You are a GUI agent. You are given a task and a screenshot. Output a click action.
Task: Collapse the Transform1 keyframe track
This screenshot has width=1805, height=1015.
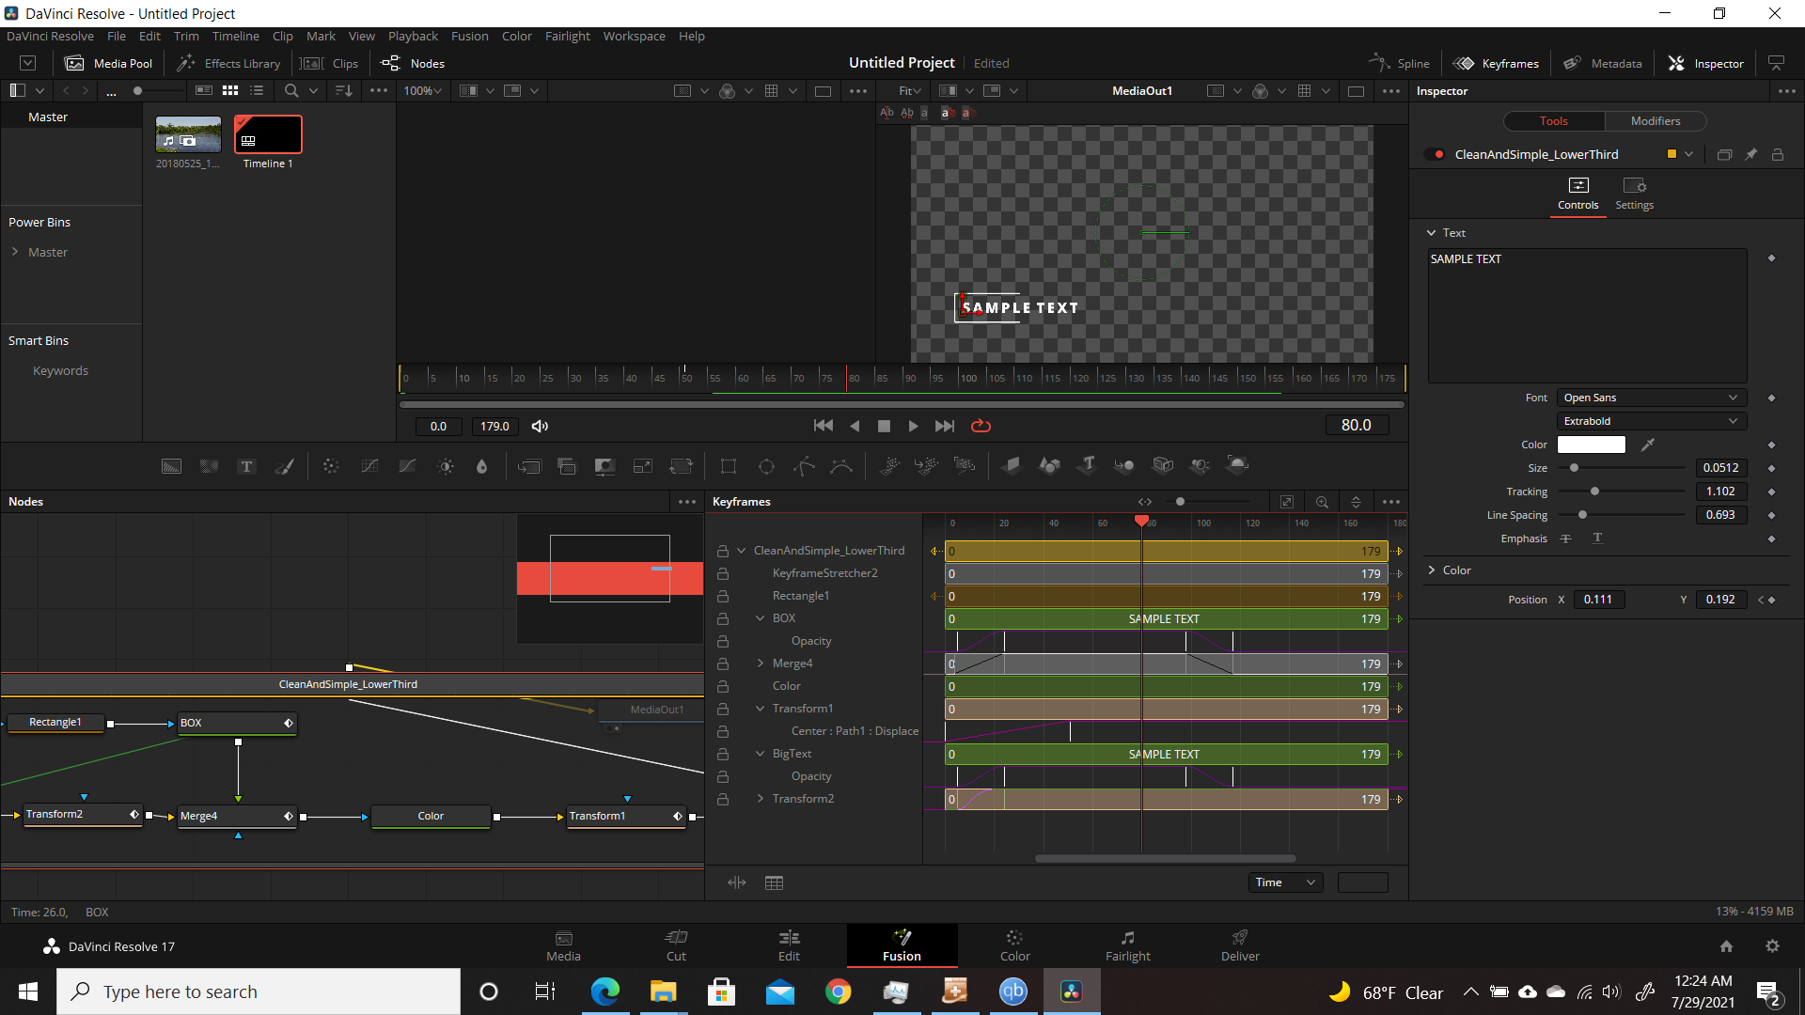point(760,709)
